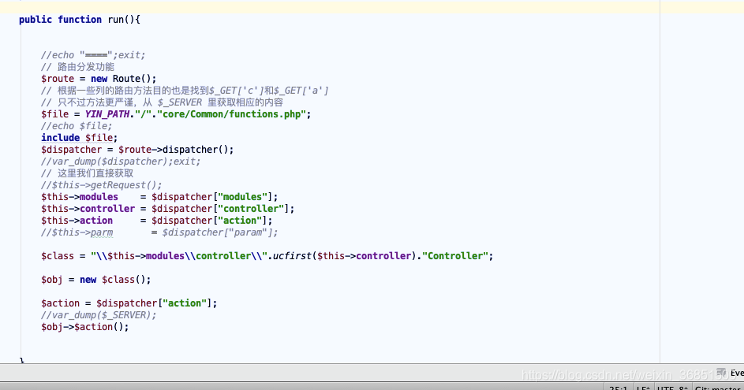This screenshot has height=390, width=744.
Task: Click the '//echo "====";exit;' comment
Action: pyautogui.click(x=93, y=55)
